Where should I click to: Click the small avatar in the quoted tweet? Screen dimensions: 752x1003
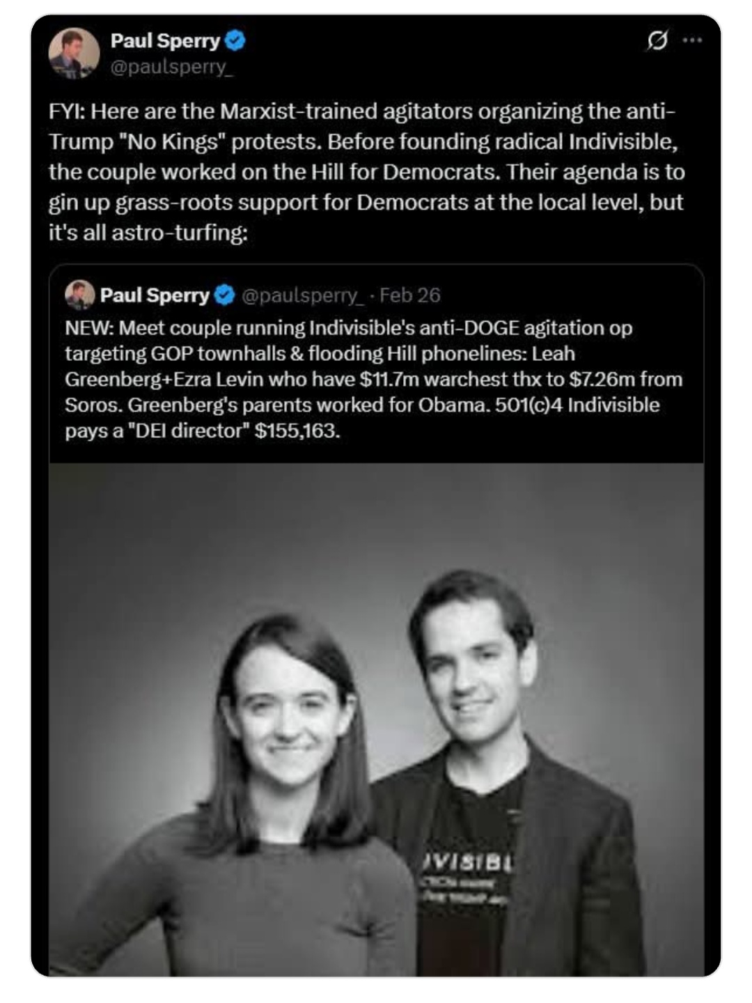click(79, 295)
